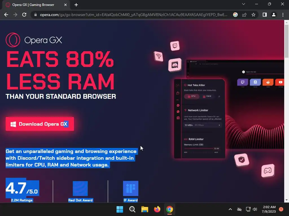The width and height of the screenshot is (289, 216).
Task: Open the 2:02 AM clock and calendar
Action: [269, 209]
